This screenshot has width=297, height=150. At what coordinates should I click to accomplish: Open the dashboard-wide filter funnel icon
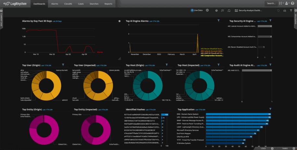291,11
